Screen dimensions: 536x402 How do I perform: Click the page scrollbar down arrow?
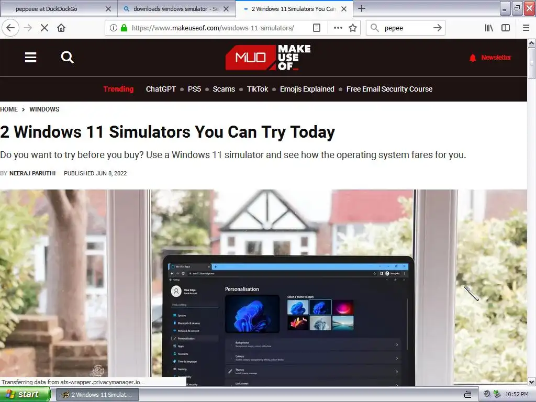click(531, 382)
